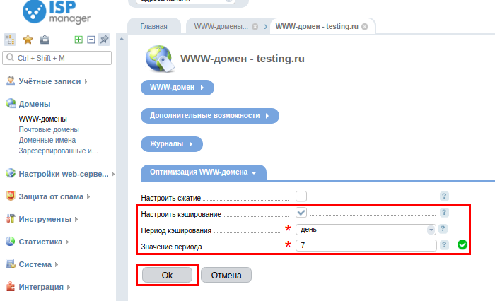Click the Инструменты tools icon

pos(11,218)
